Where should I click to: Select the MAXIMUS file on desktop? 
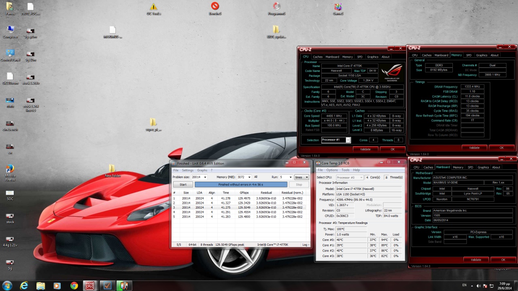coord(113,32)
